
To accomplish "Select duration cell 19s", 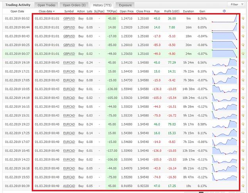I will click(x=188, y=186).
